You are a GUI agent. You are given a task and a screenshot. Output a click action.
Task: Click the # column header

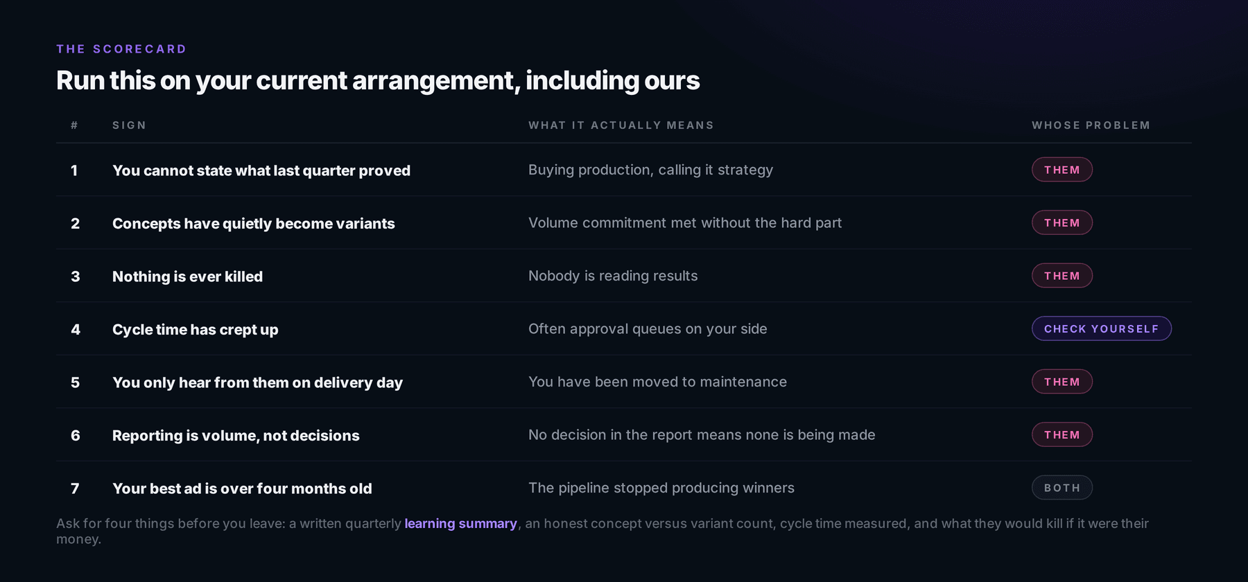74,125
